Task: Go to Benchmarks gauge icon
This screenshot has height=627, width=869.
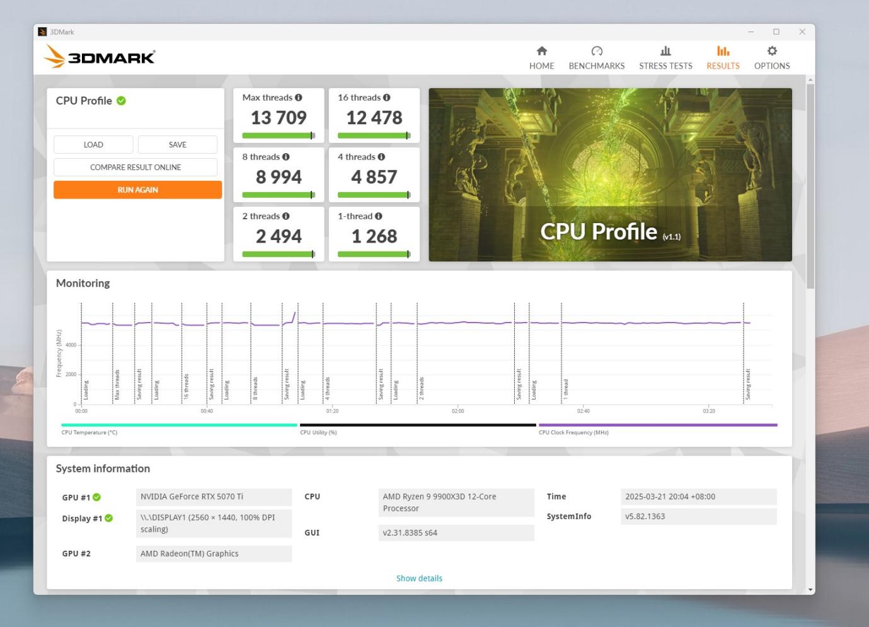Action: (x=596, y=51)
